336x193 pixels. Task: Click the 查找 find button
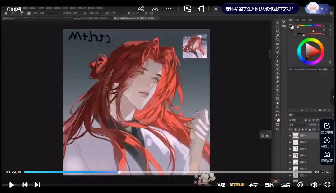click(x=269, y=185)
